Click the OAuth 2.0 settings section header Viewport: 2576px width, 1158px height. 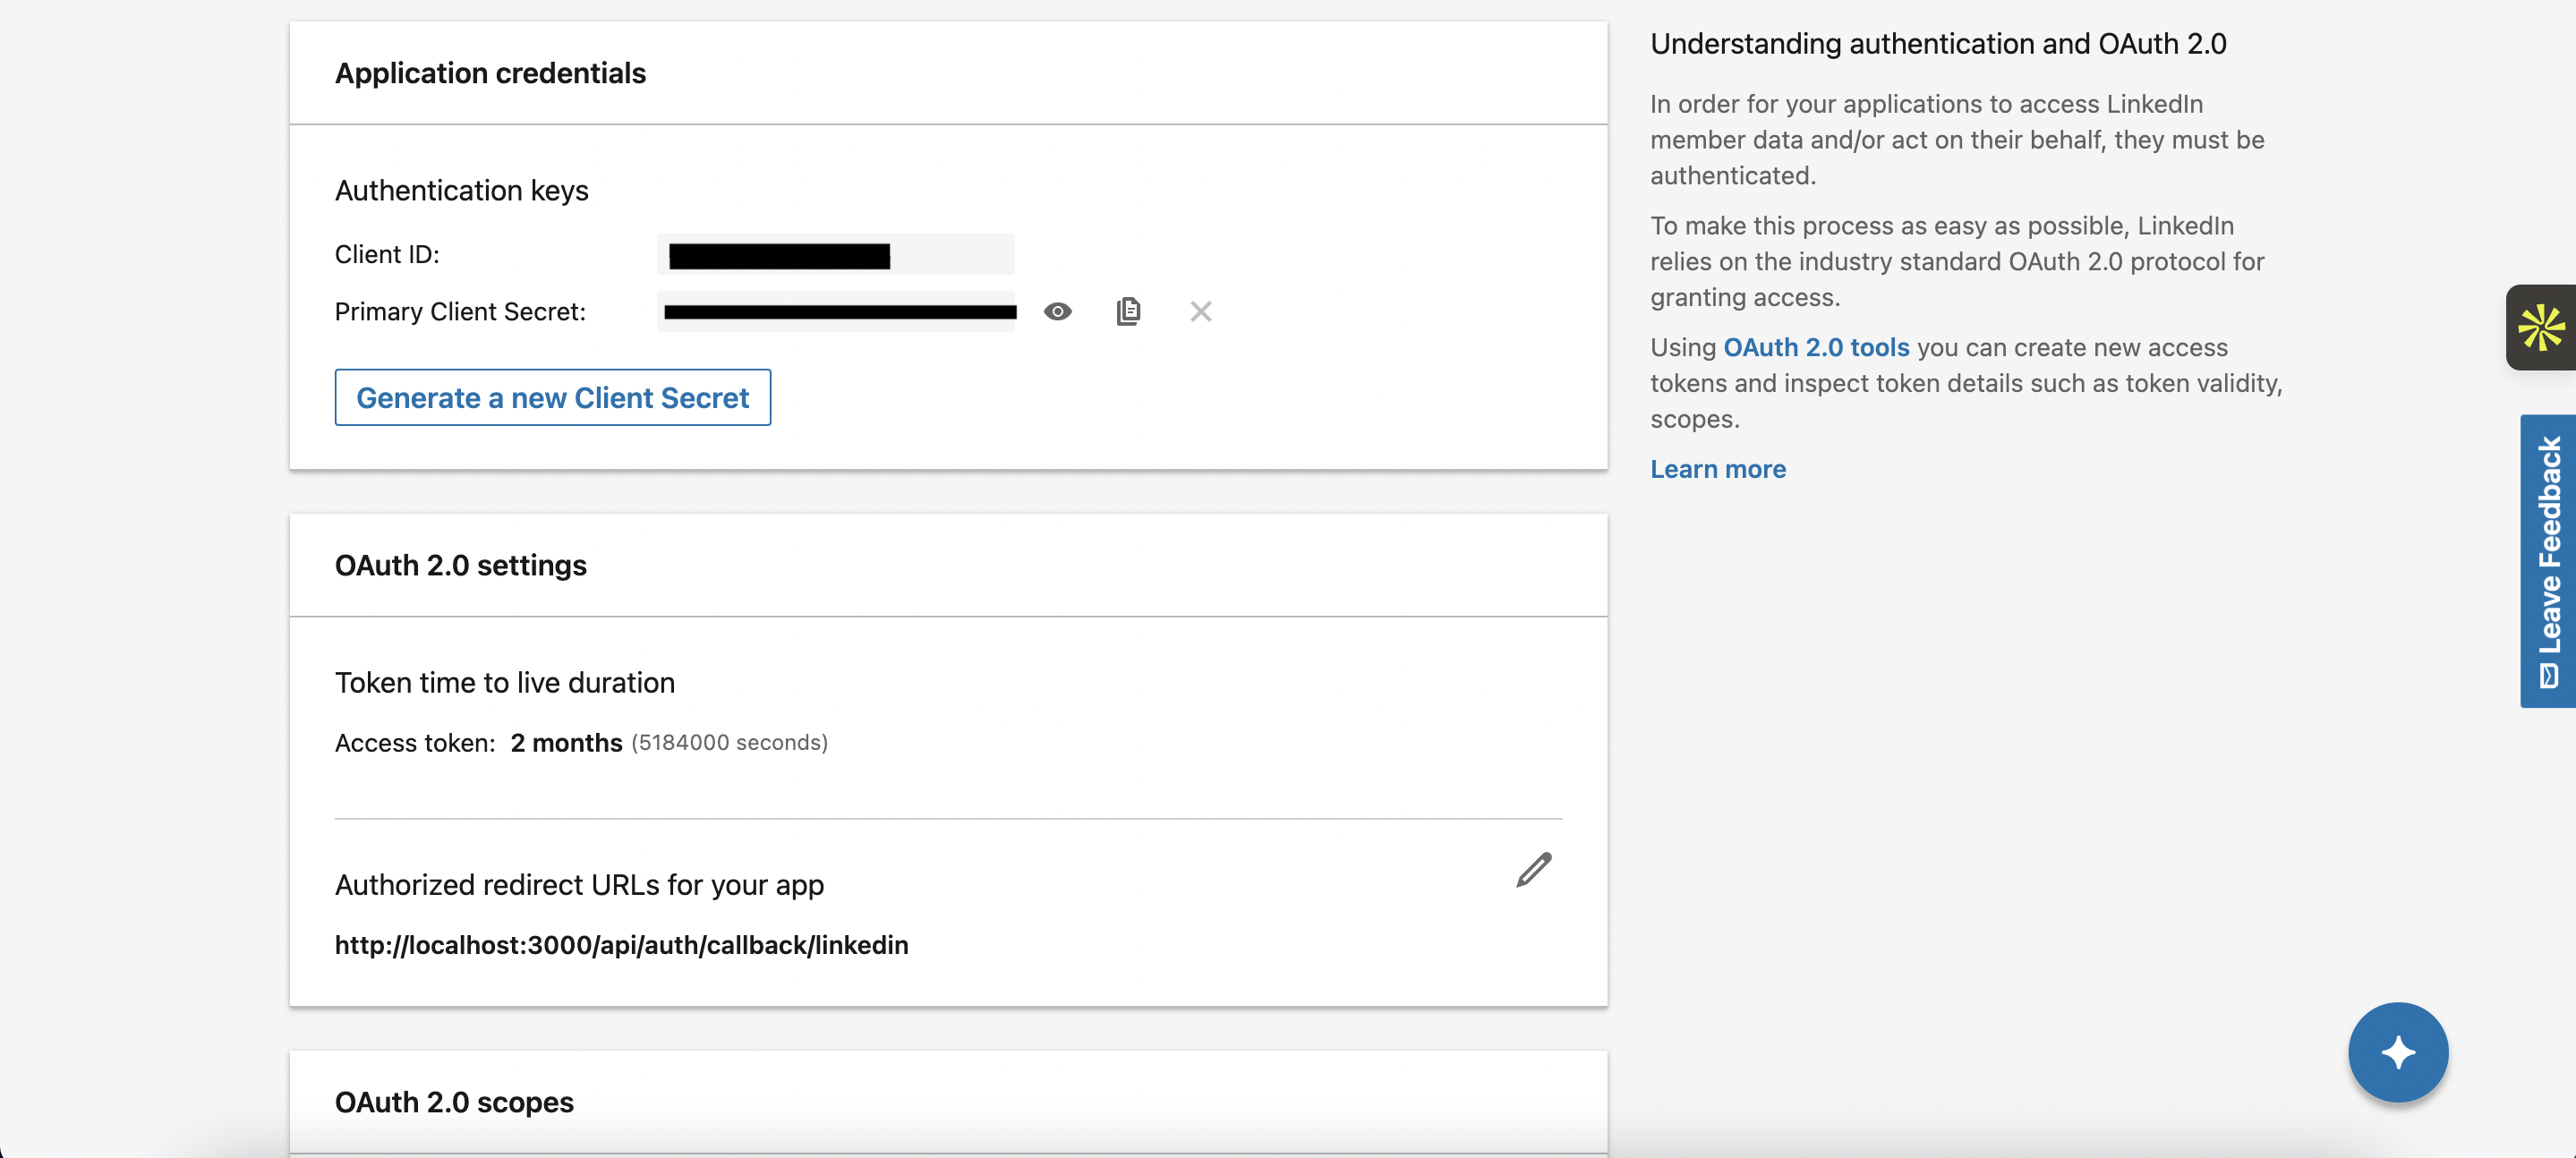[x=460, y=566]
